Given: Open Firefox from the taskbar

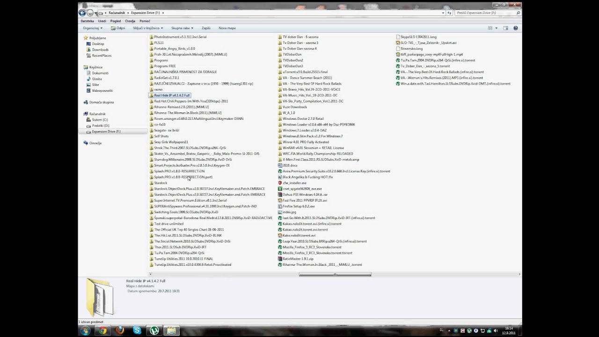Looking at the screenshot, I should (120, 331).
